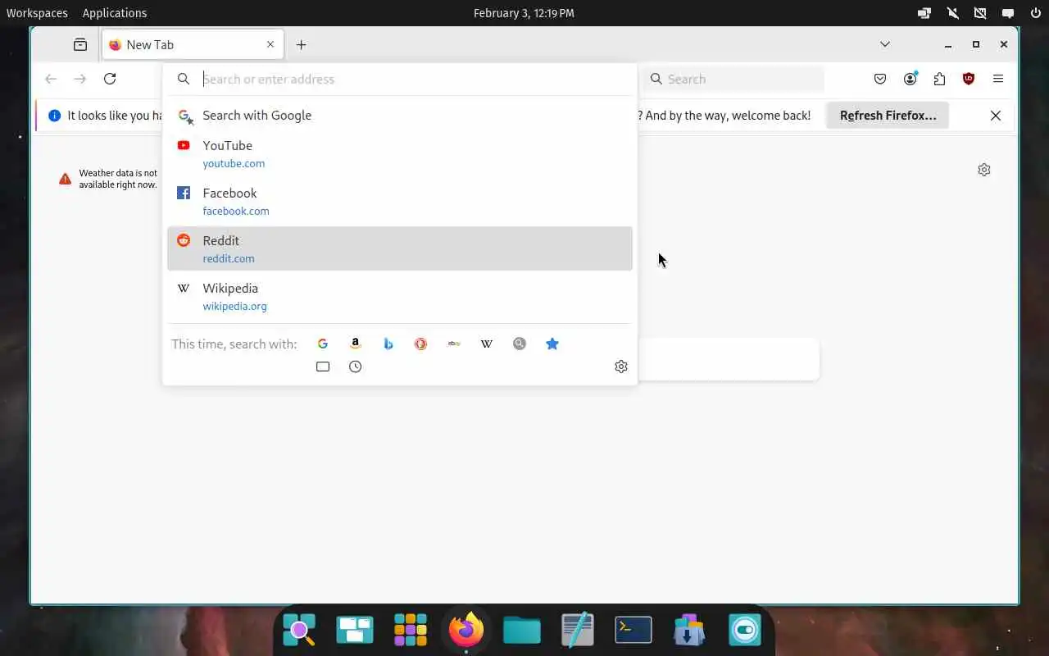Search this time with DuckDuckGo icon
1049x656 pixels.
pyautogui.click(x=420, y=344)
